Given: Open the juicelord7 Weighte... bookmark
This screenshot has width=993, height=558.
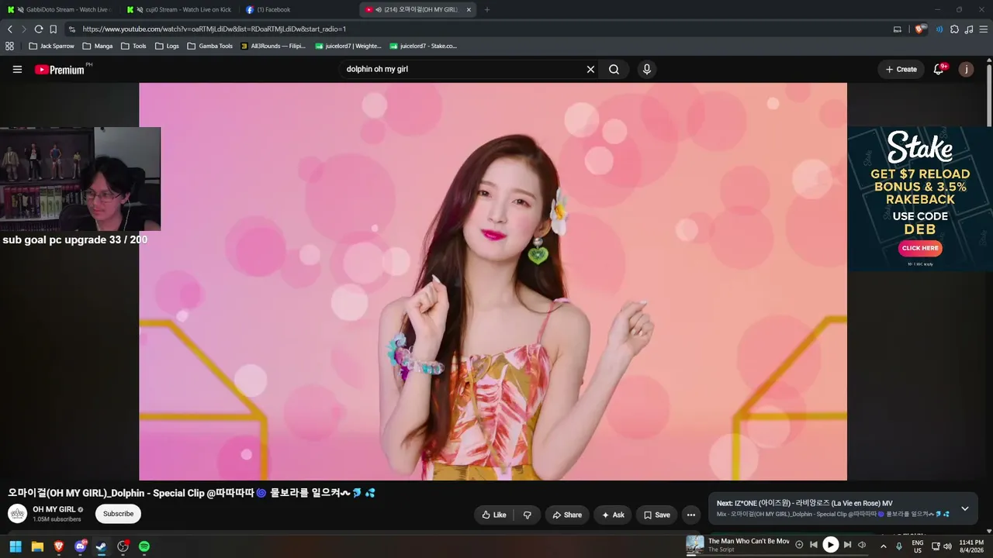Looking at the screenshot, I should [348, 46].
